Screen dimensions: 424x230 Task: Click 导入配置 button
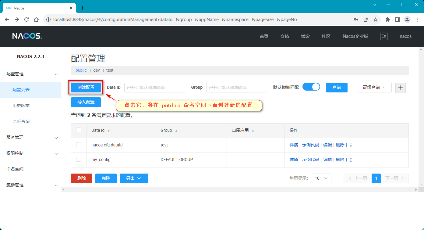coord(86,102)
